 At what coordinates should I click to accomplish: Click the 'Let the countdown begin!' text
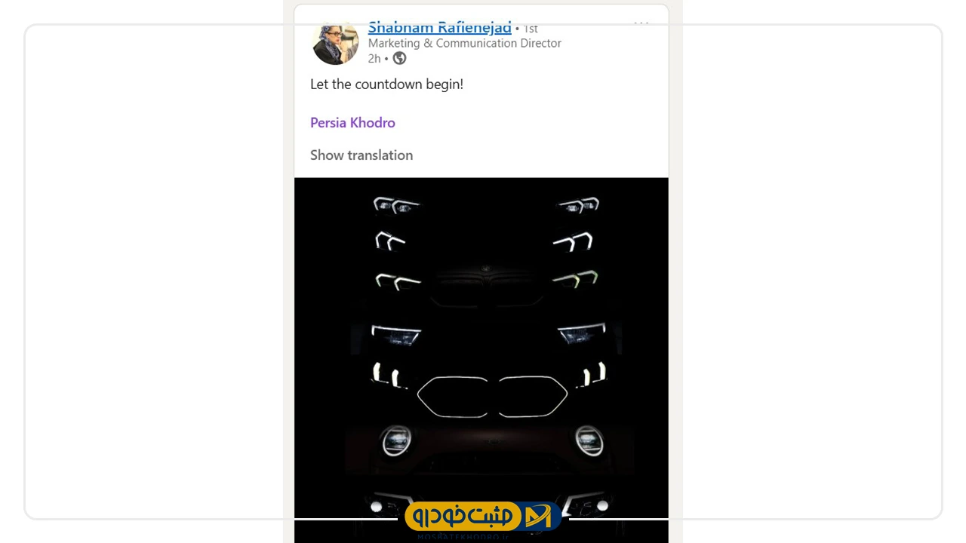(386, 84)
